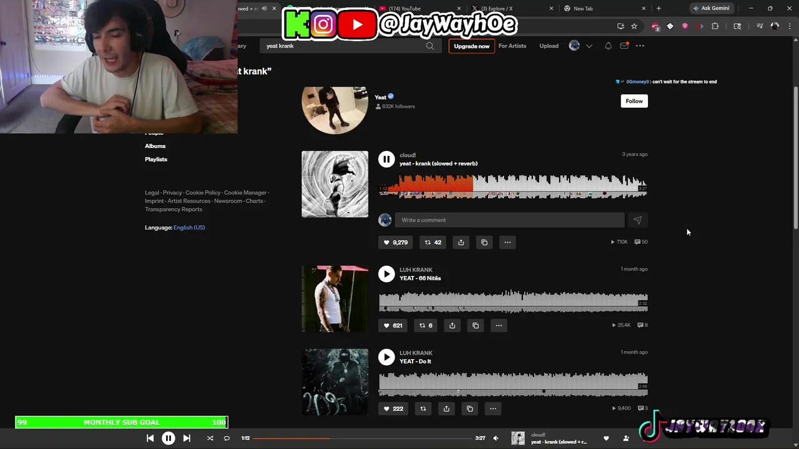
Task: Repost the 66 Nitës track showing 6 reposts
Action: point(426,325)
